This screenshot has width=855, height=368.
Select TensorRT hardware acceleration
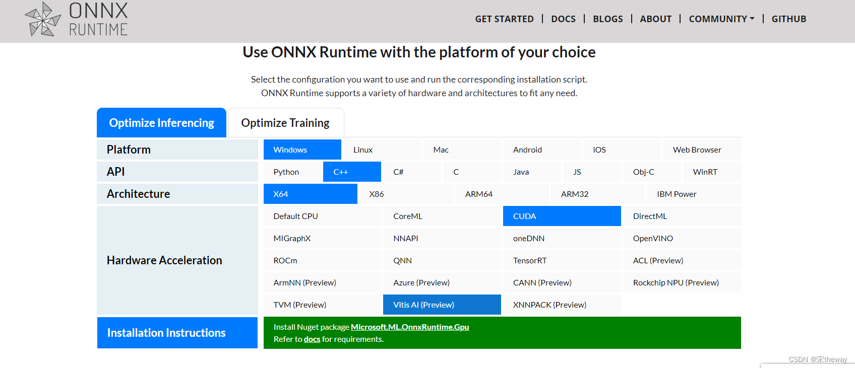[562, 260]
